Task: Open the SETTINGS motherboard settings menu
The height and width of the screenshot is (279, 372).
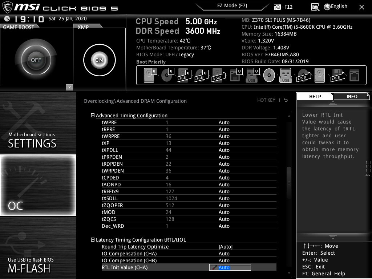Action: pyautogui.click(x=38, y=123)
